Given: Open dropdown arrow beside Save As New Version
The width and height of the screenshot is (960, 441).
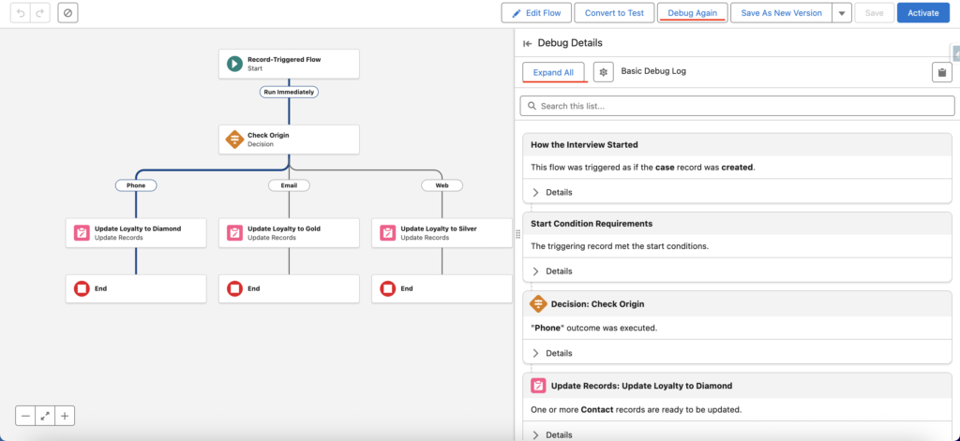Looking at the screenshot, I should pyautogui.click(x=842, y=13).
